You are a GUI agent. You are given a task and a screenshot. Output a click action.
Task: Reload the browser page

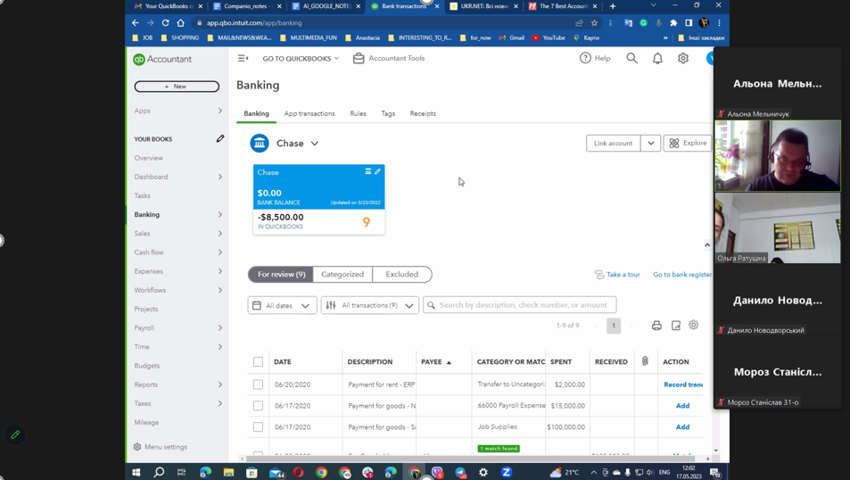tap(165, 23)
